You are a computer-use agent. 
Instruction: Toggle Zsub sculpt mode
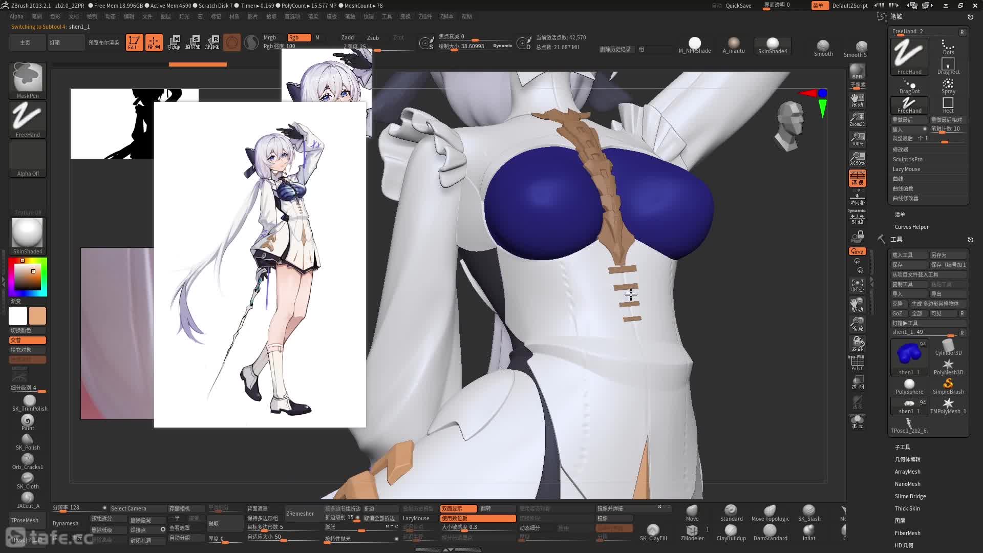coord(373,38)
